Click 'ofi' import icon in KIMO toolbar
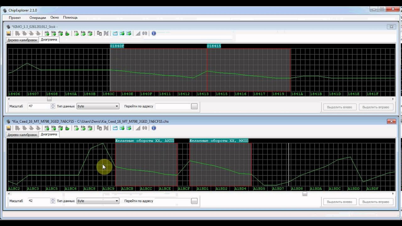This screenshot has height=226, width=402. [47, 33]
